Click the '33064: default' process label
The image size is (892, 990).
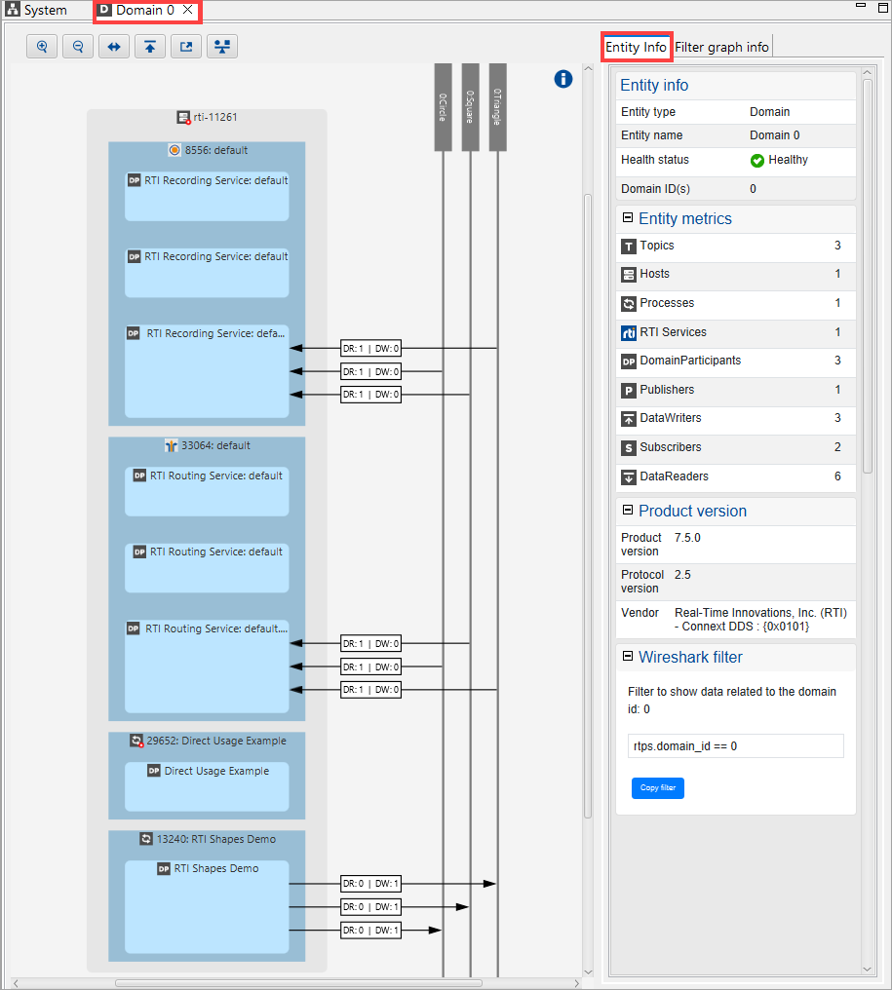tap(215, 445)
